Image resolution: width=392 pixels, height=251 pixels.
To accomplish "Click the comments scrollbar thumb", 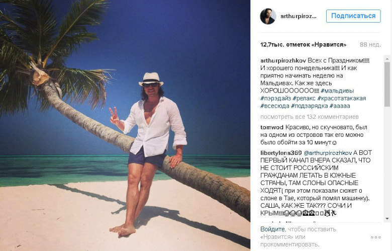I will tap(387, 83).
